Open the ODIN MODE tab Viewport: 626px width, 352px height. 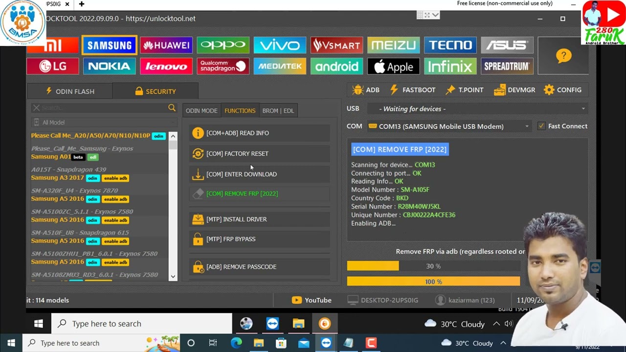[201, 110]
